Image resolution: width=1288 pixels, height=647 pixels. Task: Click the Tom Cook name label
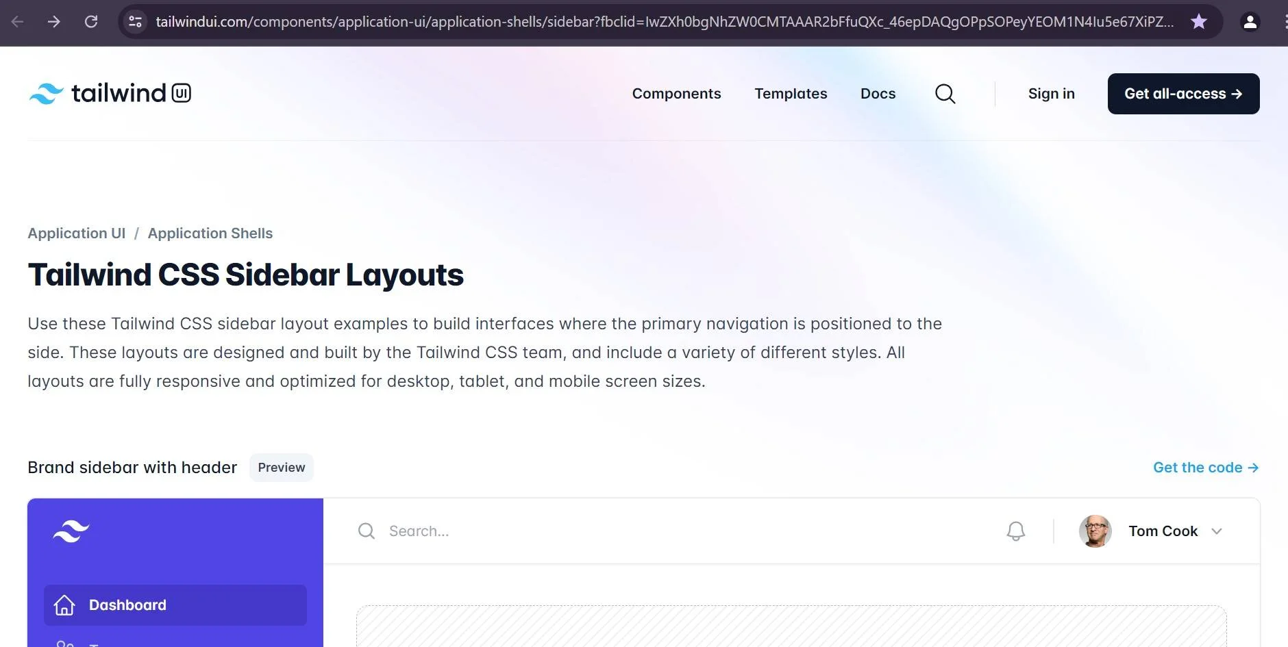pos(1163,531)
